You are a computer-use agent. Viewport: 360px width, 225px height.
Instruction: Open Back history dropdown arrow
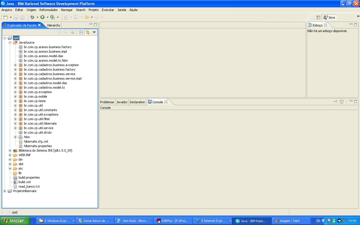click(92, 17)
